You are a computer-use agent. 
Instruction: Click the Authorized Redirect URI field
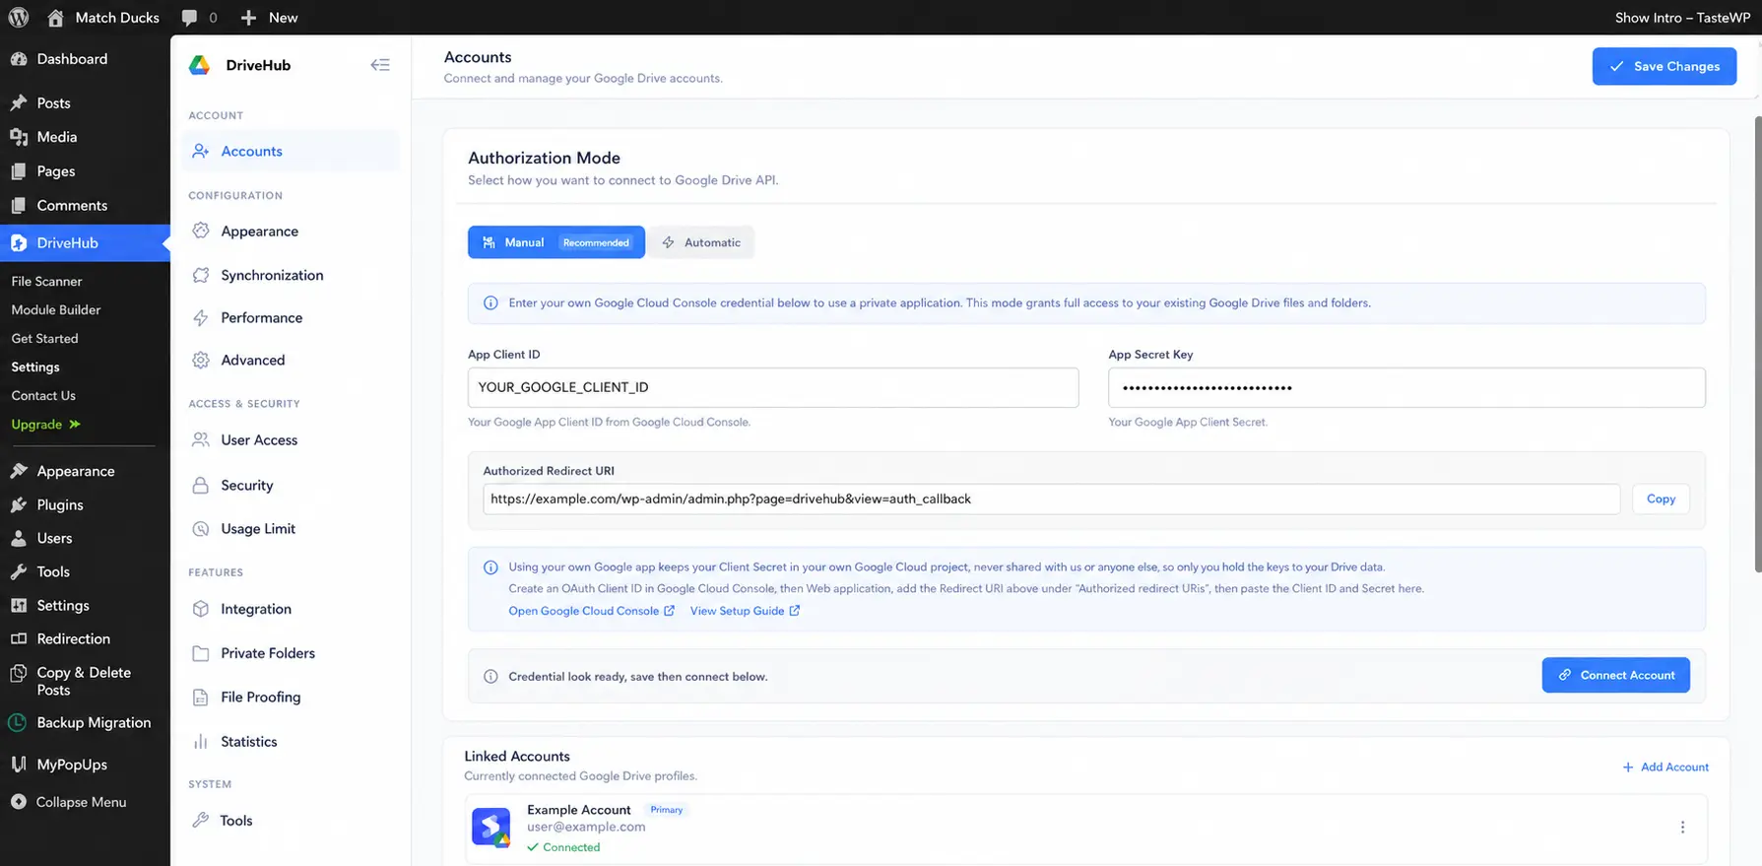(1051, 499)
